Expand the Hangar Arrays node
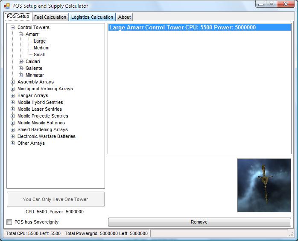Image resolution: width=298 pixels, height=241 pixels. point(12,96)
